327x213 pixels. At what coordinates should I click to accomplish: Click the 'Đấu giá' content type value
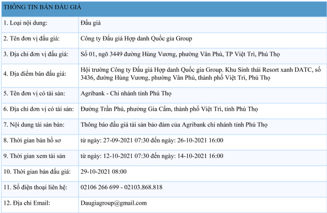(x=90, y=23)
